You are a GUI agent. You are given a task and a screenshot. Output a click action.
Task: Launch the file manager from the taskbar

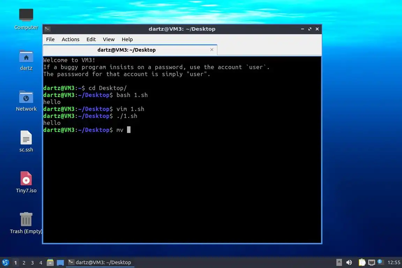50,262
